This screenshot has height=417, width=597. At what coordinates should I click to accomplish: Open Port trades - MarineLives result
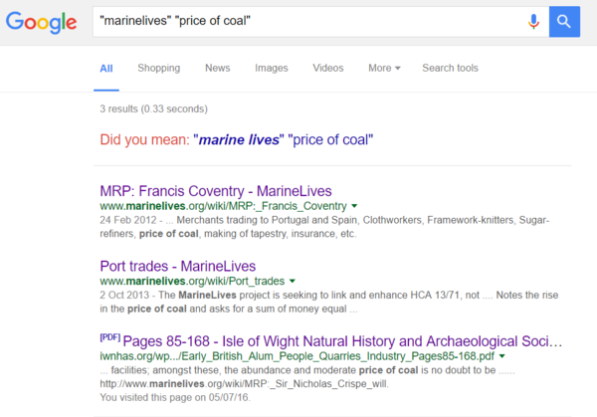click(178, 266)
